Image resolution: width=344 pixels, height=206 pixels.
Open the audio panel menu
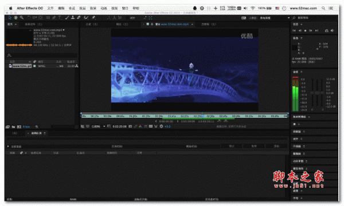coord(301,72)
